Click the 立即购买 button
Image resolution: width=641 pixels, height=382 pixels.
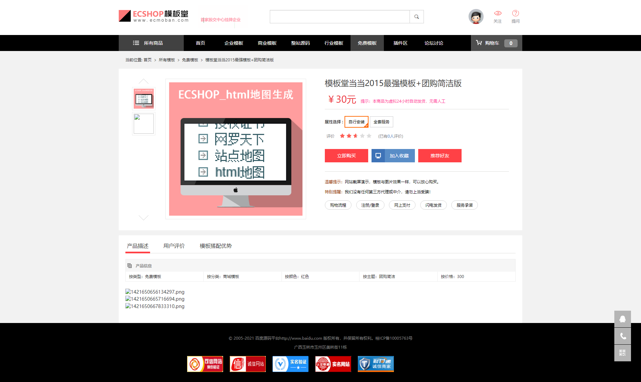click(x=347, y=156)
